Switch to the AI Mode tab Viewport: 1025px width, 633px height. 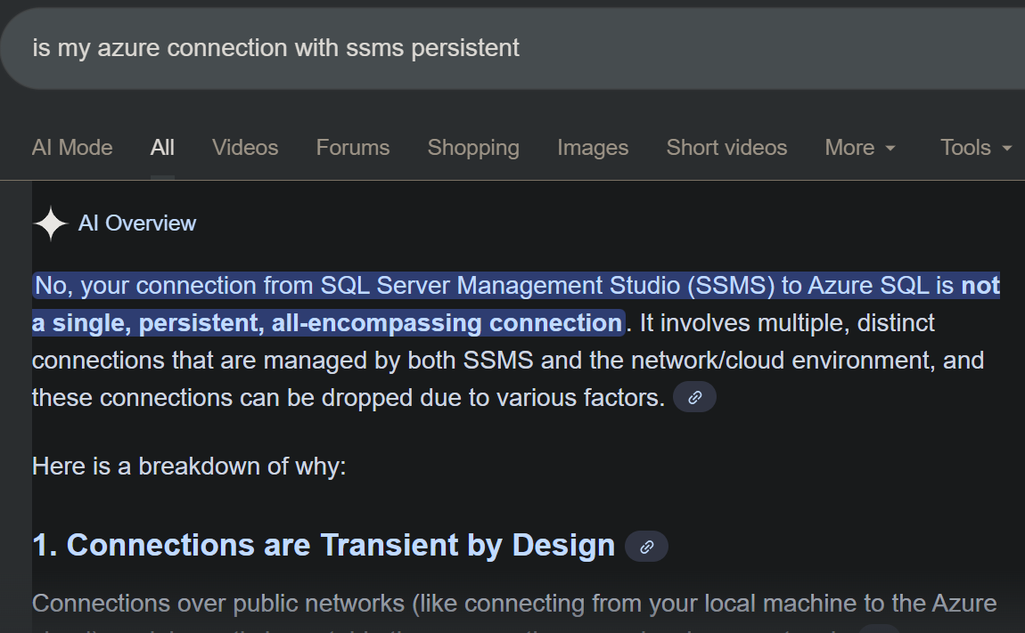click(x=72, y=148)
